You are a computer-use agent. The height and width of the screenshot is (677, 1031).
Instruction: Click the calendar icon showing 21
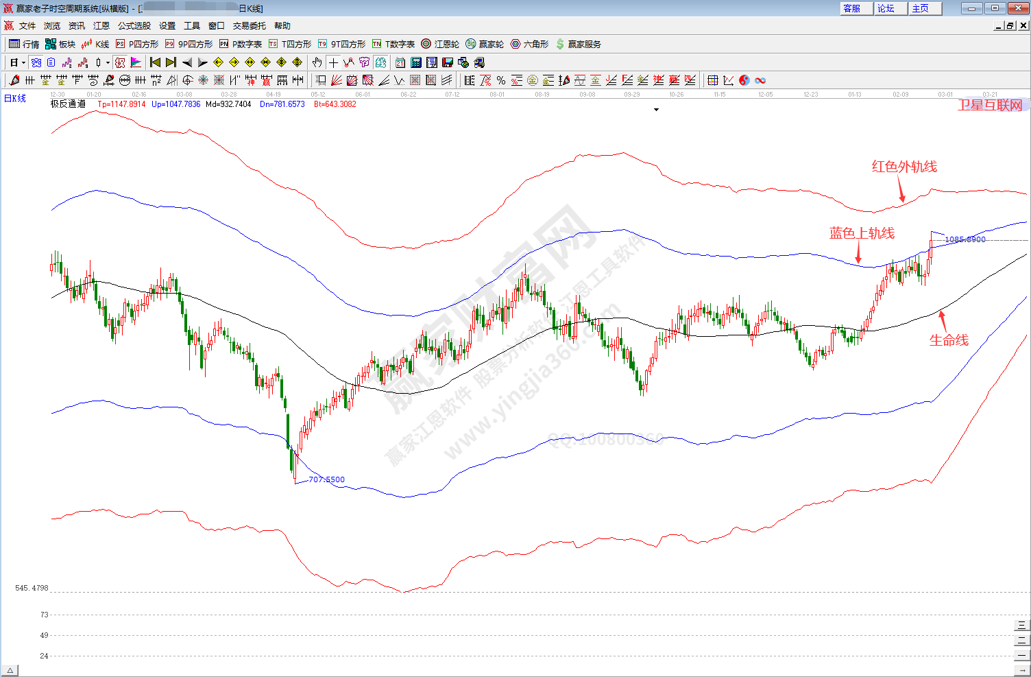click(400, 62)
